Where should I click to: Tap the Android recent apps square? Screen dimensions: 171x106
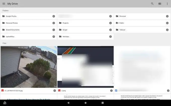103,103
